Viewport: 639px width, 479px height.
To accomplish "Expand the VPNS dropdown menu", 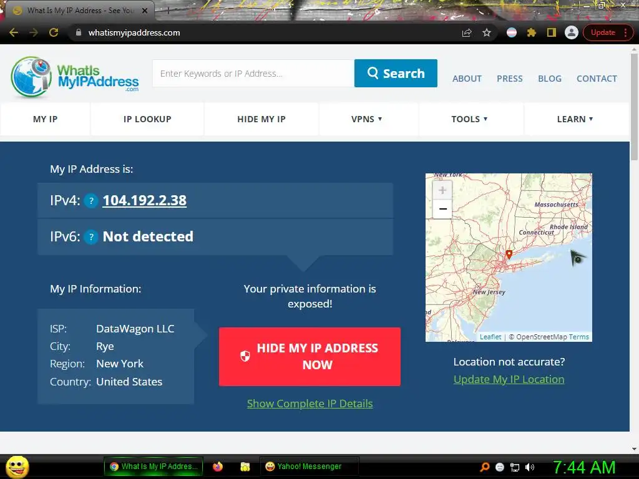I will coord(367,119).
